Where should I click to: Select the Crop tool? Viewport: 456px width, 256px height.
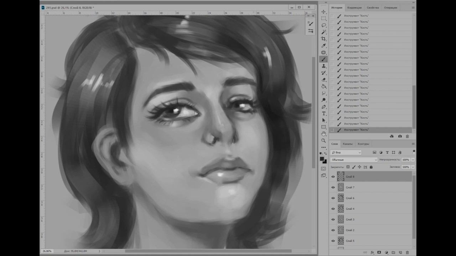pos(323,39)
